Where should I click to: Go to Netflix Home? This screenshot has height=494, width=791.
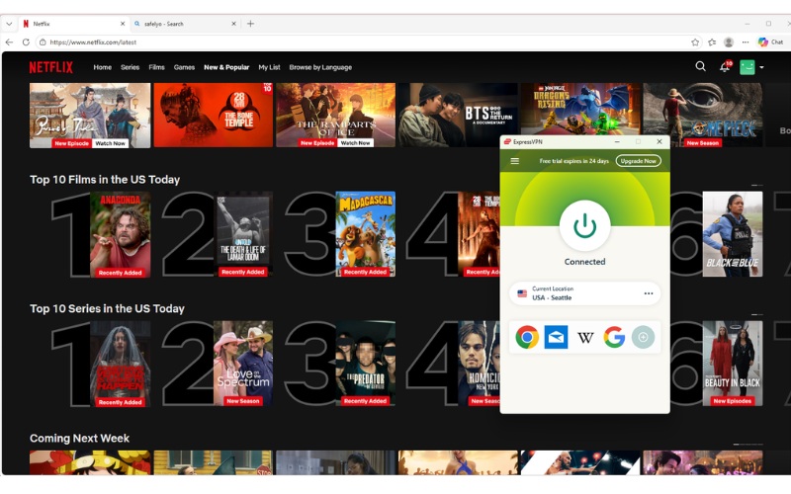[x=103, y=67]
